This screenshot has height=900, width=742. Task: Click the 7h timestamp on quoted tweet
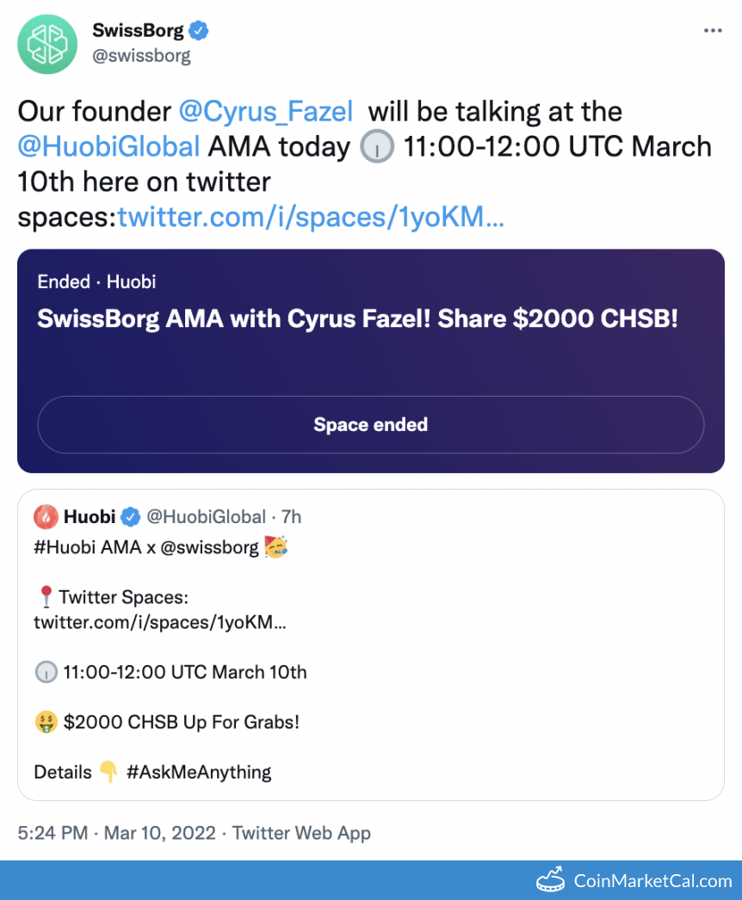[292, 517]
